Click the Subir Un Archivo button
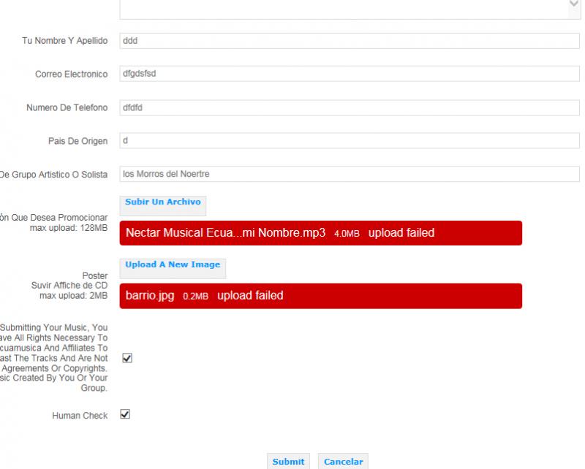This screenshot has height=469, width=585. [162, 205]
